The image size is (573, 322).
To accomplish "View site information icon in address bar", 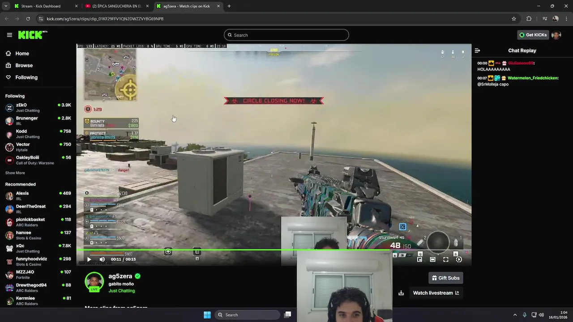I will tap(41, 19).
